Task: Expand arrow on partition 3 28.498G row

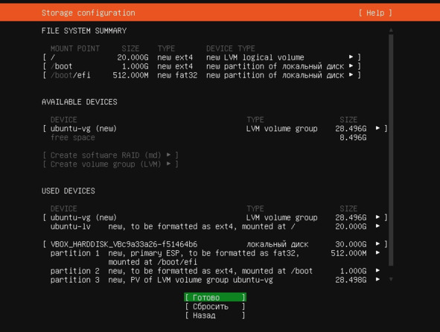Action: [x=377, y=279]
